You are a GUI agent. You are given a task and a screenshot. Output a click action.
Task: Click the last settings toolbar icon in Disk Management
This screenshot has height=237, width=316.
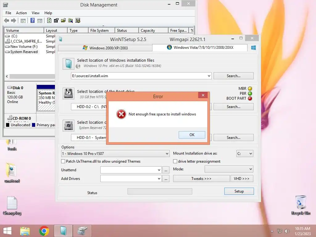[77, 20]
